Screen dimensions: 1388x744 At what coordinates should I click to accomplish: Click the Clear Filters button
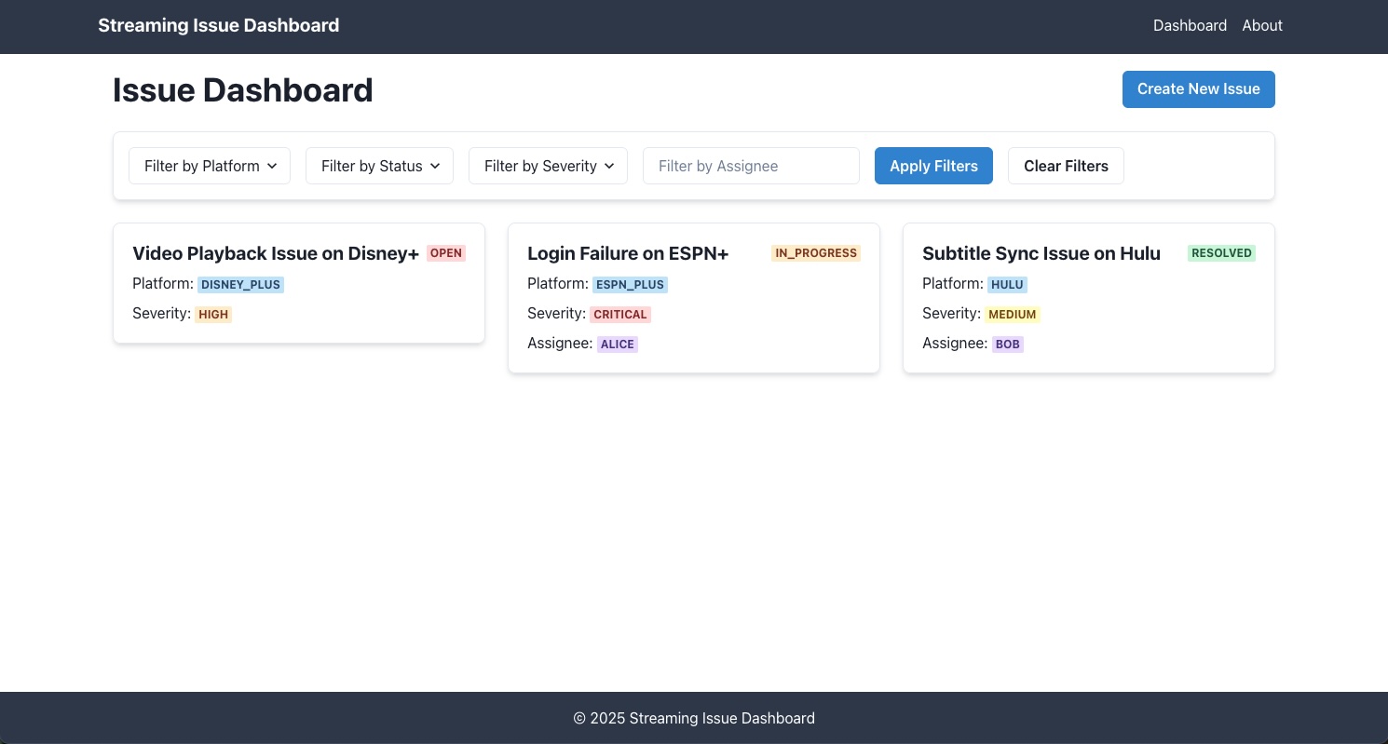click(1066, 166)
